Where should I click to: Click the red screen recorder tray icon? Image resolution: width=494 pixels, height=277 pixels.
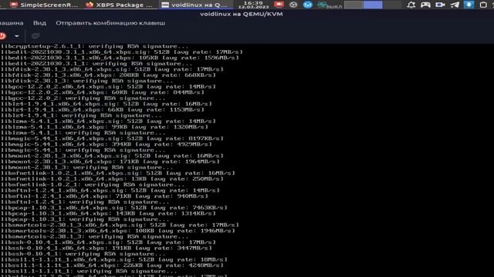coord(279,5)
